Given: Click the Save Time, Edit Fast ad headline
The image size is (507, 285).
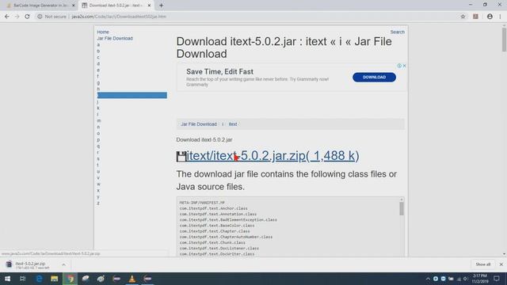Looking at the screenshot, I should click(x=219, y=72).
